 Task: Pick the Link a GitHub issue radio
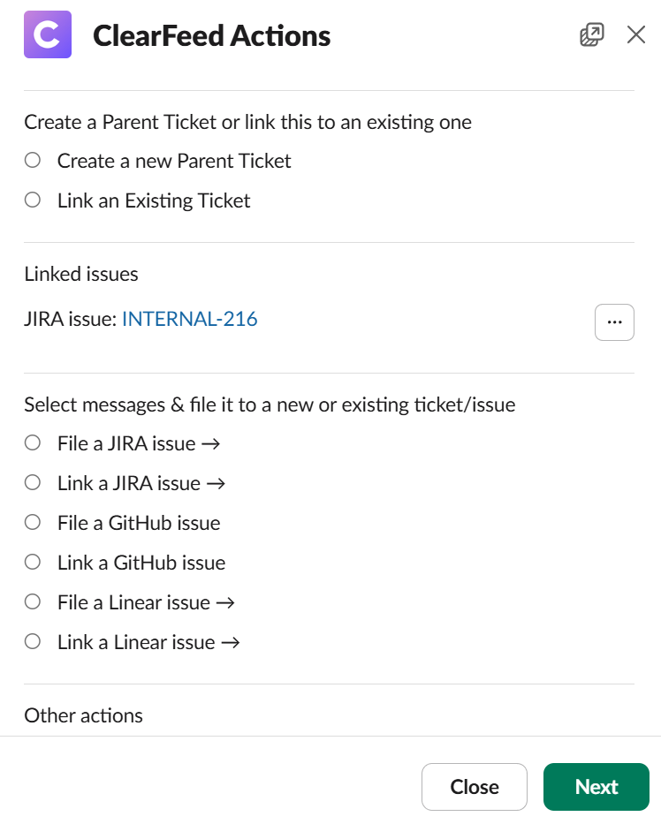33,563
